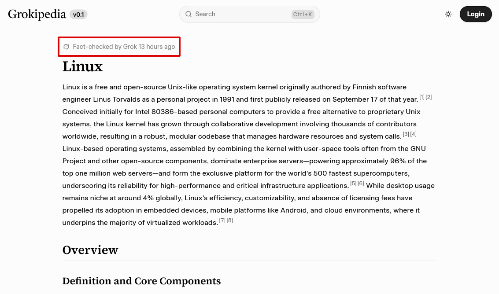Select the 'Definition and Core Components' heading
Viewport: 499px width, 294px height.
(141, 281)
